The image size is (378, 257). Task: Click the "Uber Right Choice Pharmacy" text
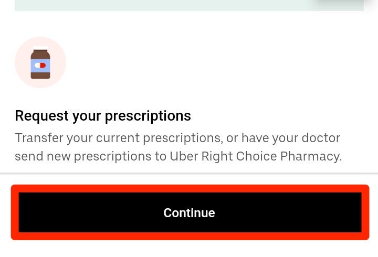[x=256, y=156]
